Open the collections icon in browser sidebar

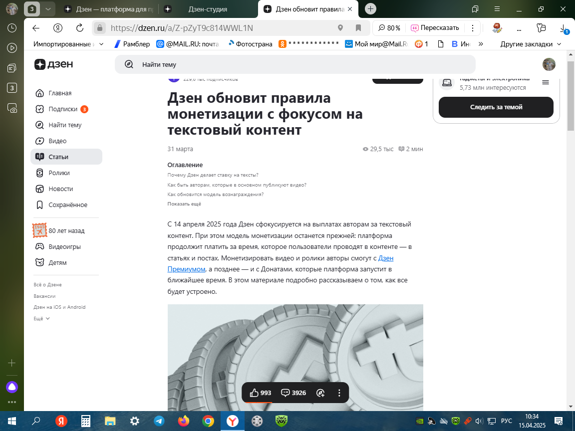(x=12, y=68)
